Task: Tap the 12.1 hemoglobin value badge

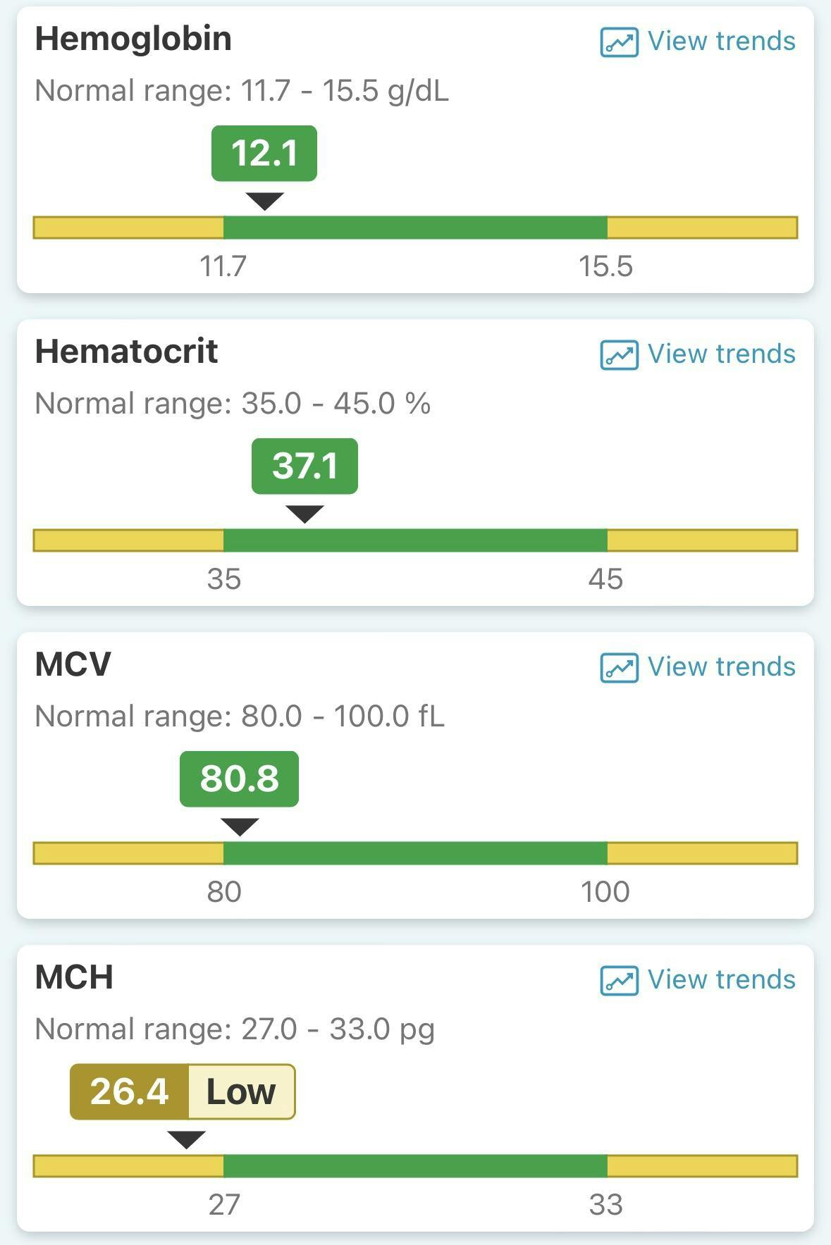Action: click(x=264, y=154)
